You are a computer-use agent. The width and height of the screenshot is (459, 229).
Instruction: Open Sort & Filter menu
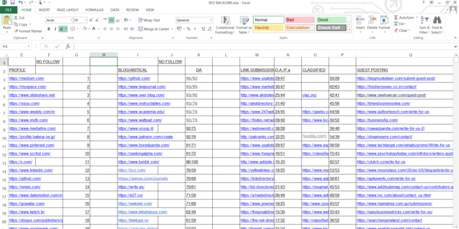tap(424, 25)
